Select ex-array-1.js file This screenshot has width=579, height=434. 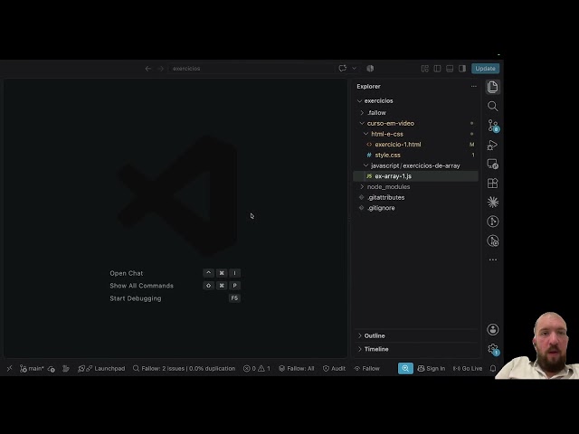pos(415,176)
